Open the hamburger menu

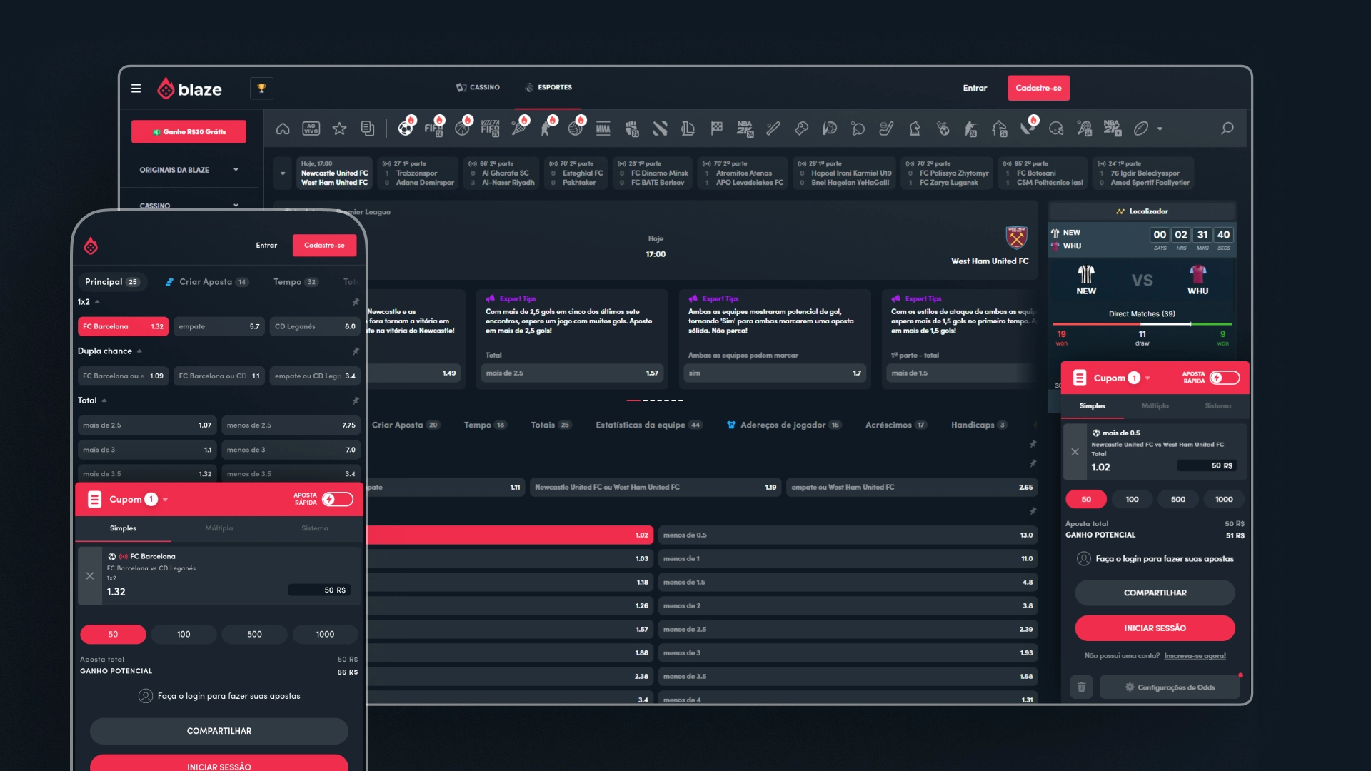tap(136, 89)
